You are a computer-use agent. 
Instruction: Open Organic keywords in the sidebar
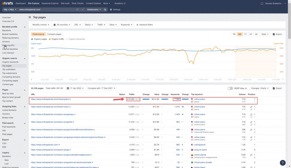pyautogui.click(x=10, y=62)
